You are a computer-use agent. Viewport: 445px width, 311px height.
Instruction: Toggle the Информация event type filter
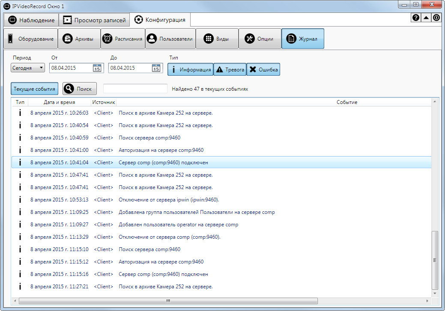pos(190,70)
